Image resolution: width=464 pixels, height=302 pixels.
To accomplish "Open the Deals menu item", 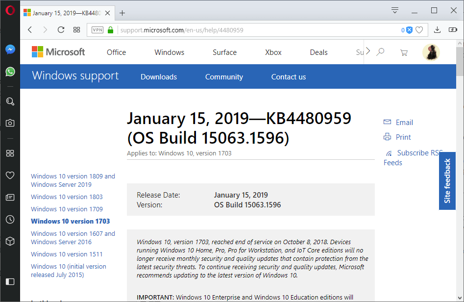I will click(x=318, y=52).
